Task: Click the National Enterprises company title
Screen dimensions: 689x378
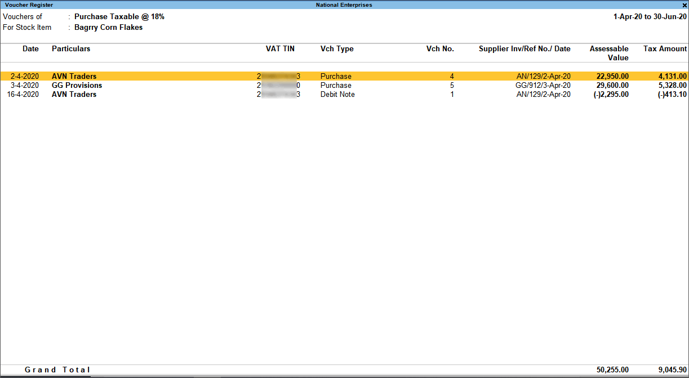Action: (344, 5)
